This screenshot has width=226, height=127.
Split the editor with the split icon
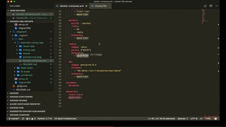click(x=211, y=6)
